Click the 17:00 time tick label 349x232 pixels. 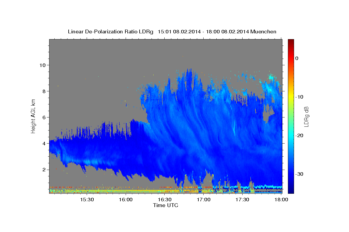[204, 200]
